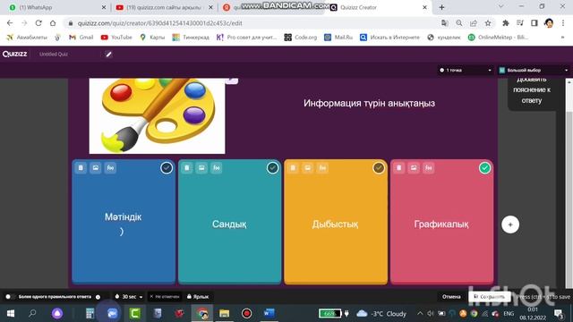Open a new browser tab
The image size is (573, 322).
coord(441,7)
